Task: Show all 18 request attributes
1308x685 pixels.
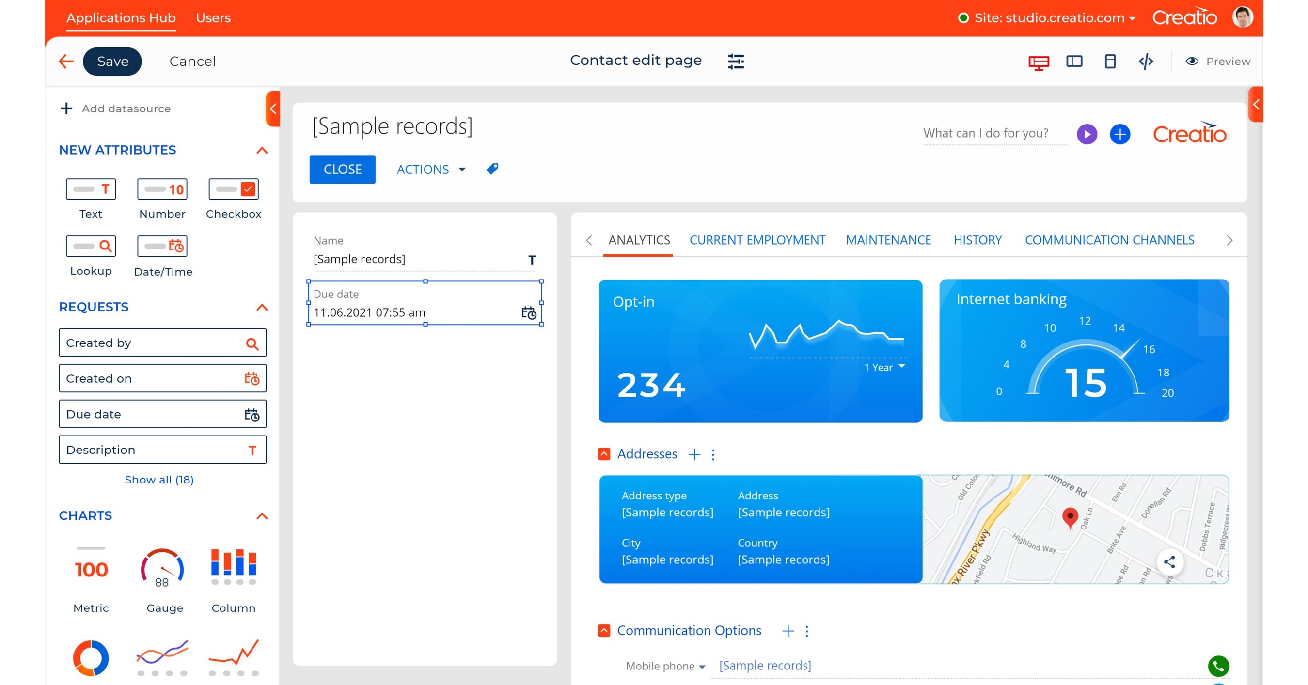Action: (x=159, y=480)
